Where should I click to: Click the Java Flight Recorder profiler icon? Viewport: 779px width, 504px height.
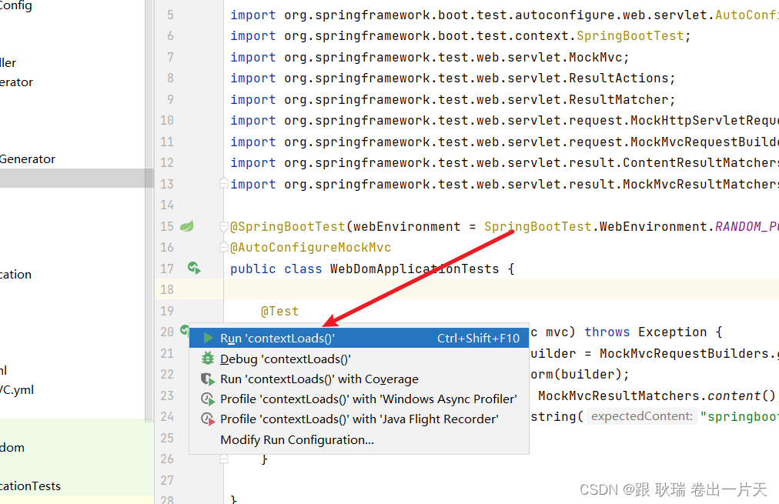(x=208, y=419)
